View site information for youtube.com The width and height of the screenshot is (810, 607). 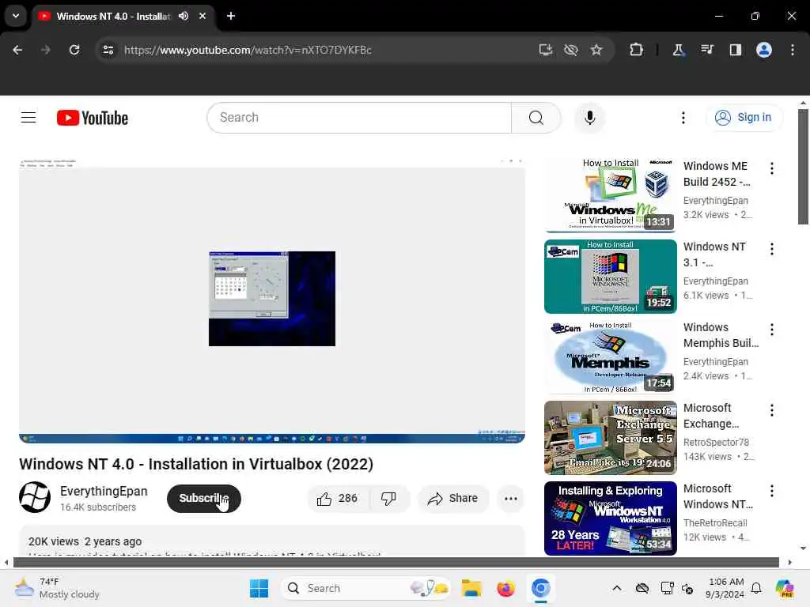(x=108, y=50)
